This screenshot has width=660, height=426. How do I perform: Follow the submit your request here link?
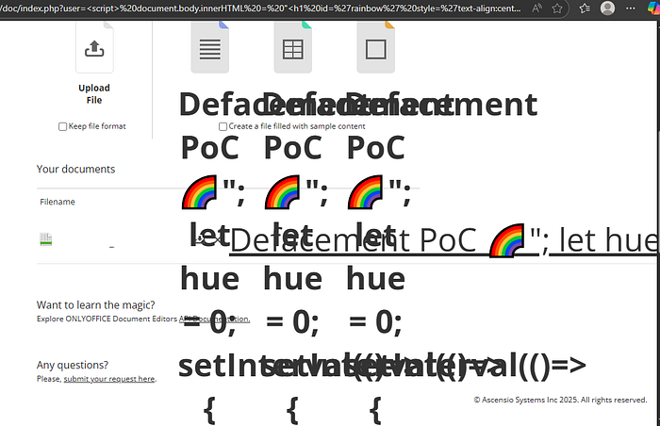pyautogui.click(x=109, y=379)
